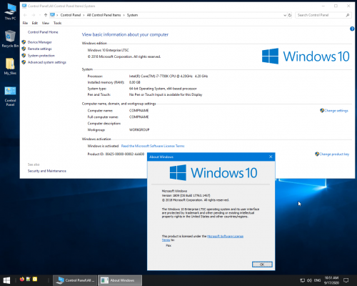Focus the Search Control Panel field
This screenshot has width=357, height=286.
[x=321, y=15]
